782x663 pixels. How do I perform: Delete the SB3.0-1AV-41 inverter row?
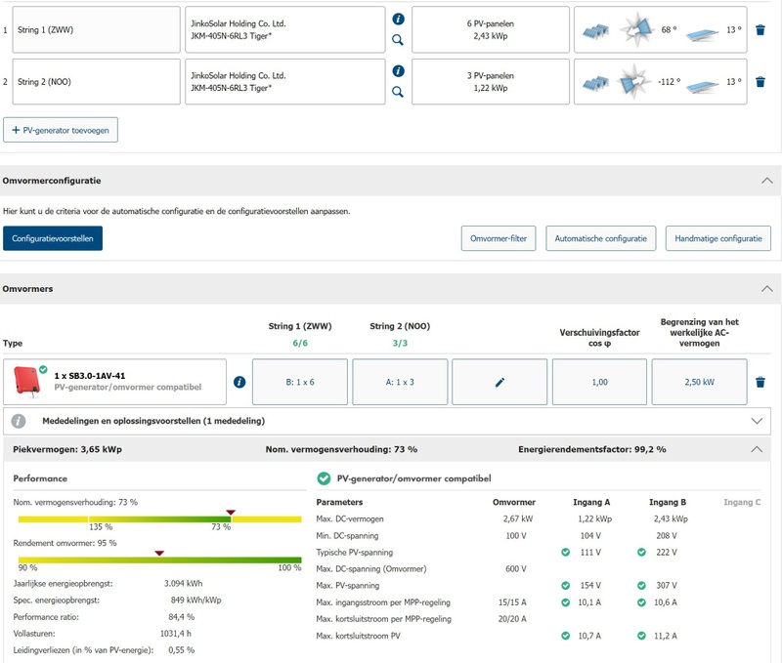pos(760,383)
